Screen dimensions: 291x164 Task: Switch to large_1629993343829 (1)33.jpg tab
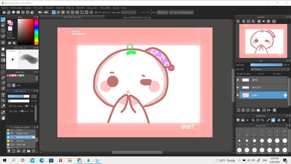pyautogui.click(x=137, y=17)
